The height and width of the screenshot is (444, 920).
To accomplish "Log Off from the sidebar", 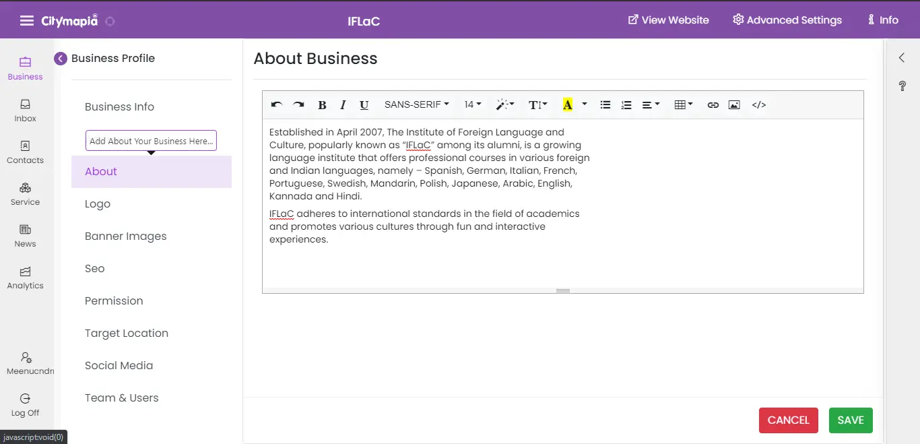I will tap(26, 405).
